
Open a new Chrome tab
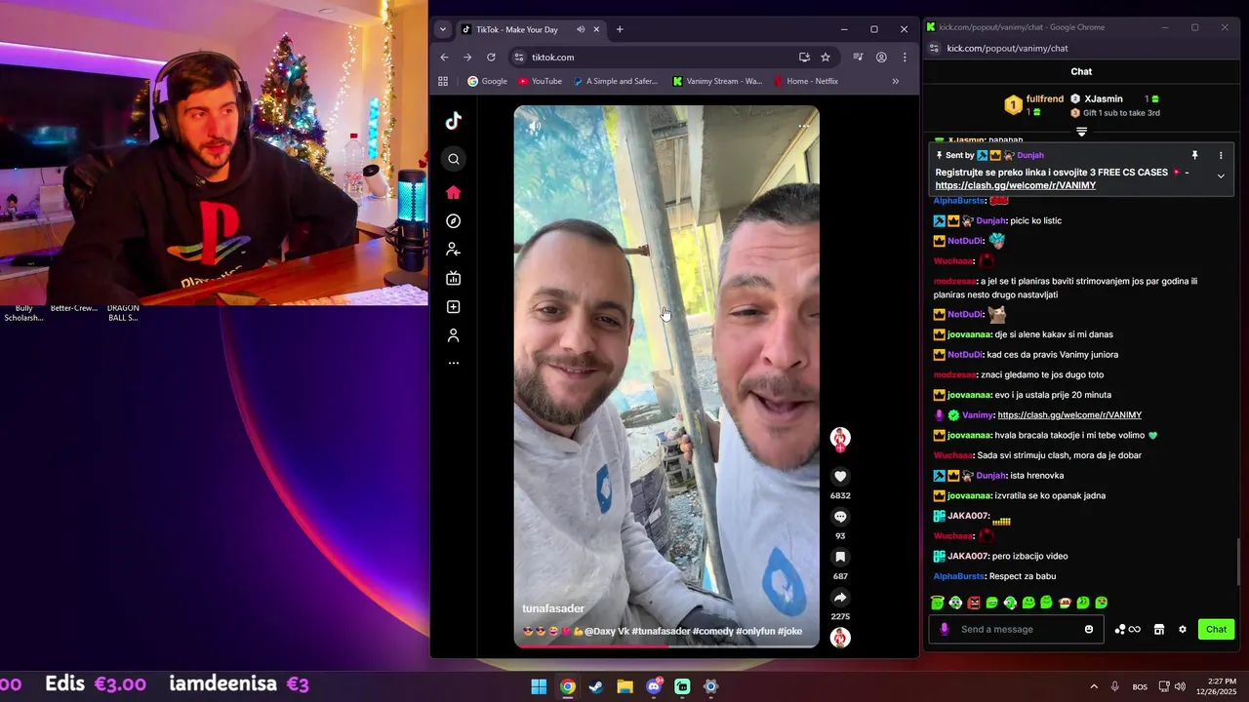coord(620,29)
